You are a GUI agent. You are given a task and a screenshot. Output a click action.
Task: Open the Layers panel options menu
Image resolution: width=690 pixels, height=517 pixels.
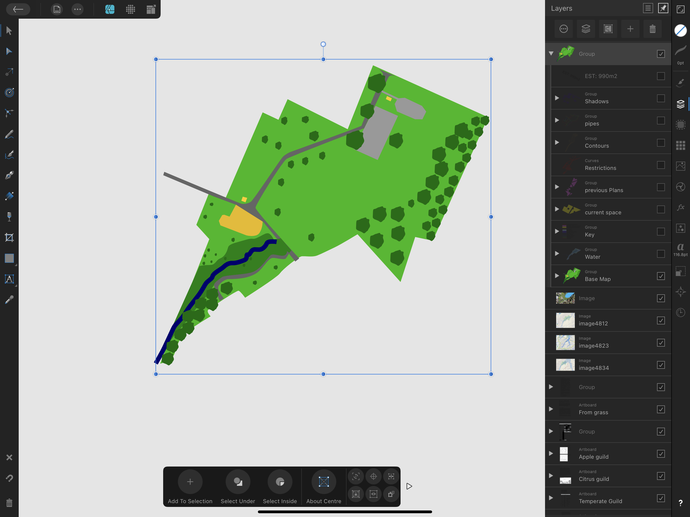pos(648,8)
